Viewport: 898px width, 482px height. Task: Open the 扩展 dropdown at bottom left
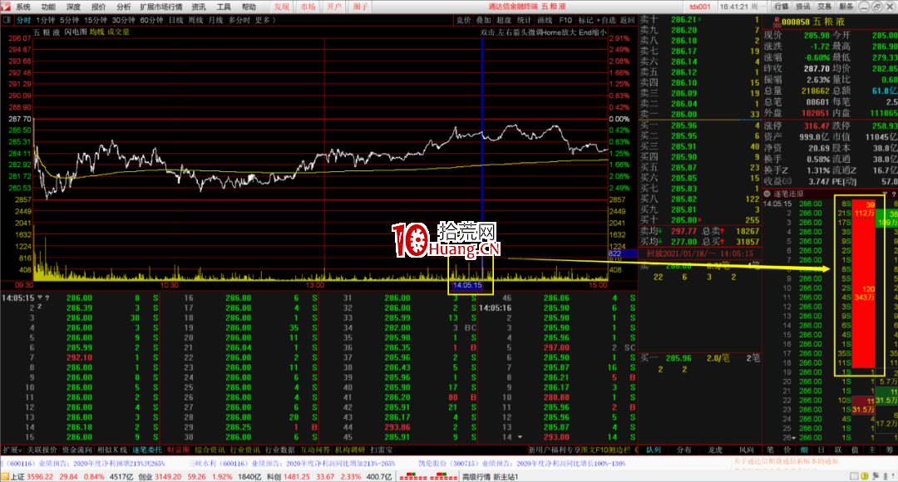[x=12, y=450]
